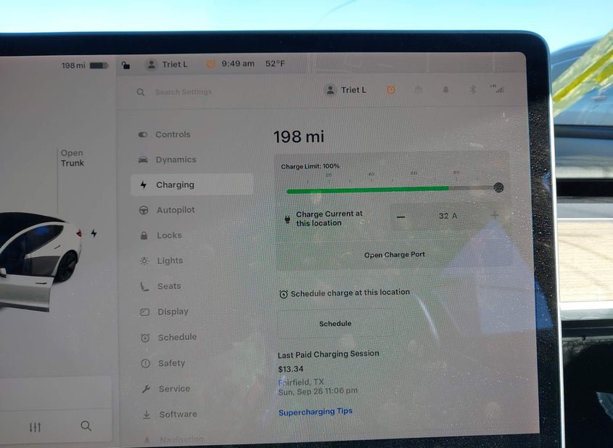613x448 pixels.
Task: Open the Controls settings menu
Action: coord(173,134)
